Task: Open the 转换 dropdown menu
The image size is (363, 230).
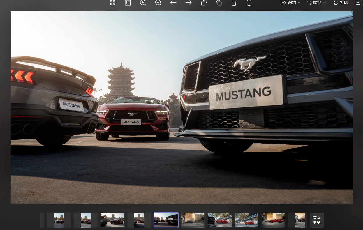Action: (x=317, y=3)
